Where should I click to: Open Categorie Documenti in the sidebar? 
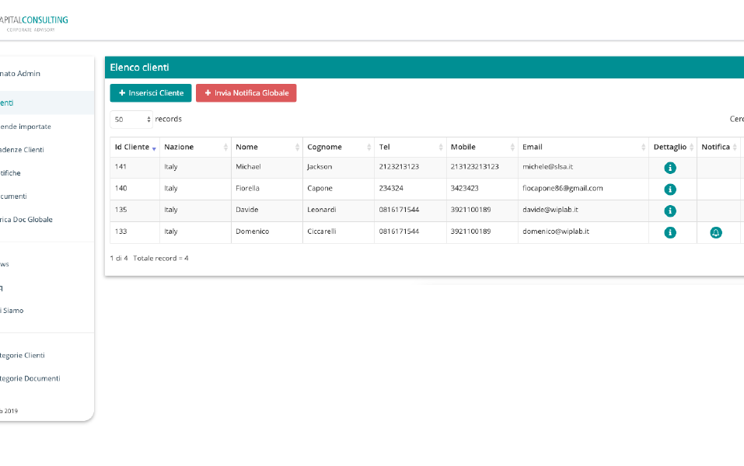tap(30, 379)
